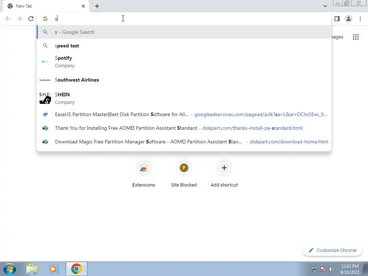Viewport: 368px width, 276px height.
Task: Click the Show Desktop strip
Action: point(365,269)
